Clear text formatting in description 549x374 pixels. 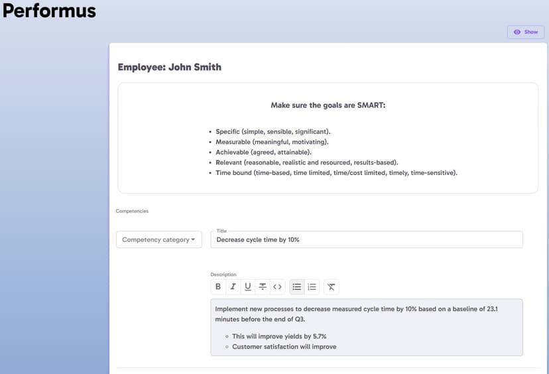point(332,287)
